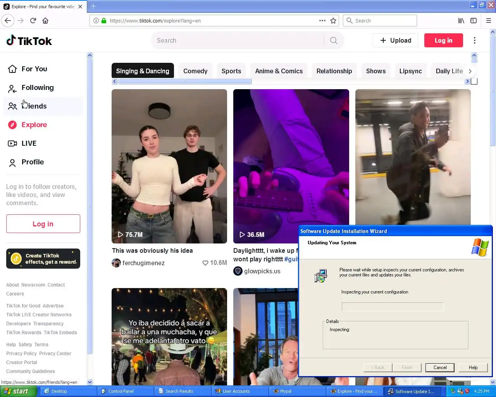Viewport: 496px width, 397px height.
Task: Click the Create TikTok effects banner
Action: coord(43,259)
